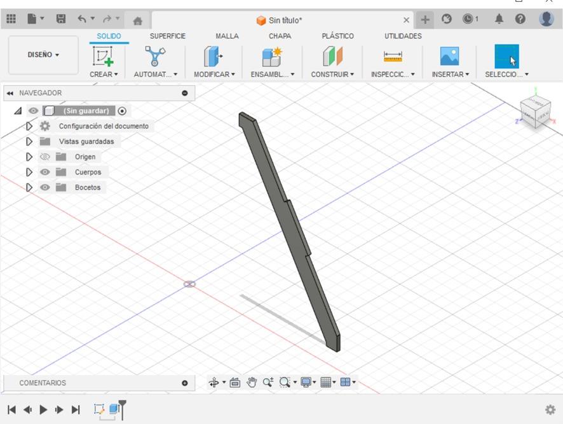Open the job status clock icon
Screen dimensions: 563x424
coord(468,18)
